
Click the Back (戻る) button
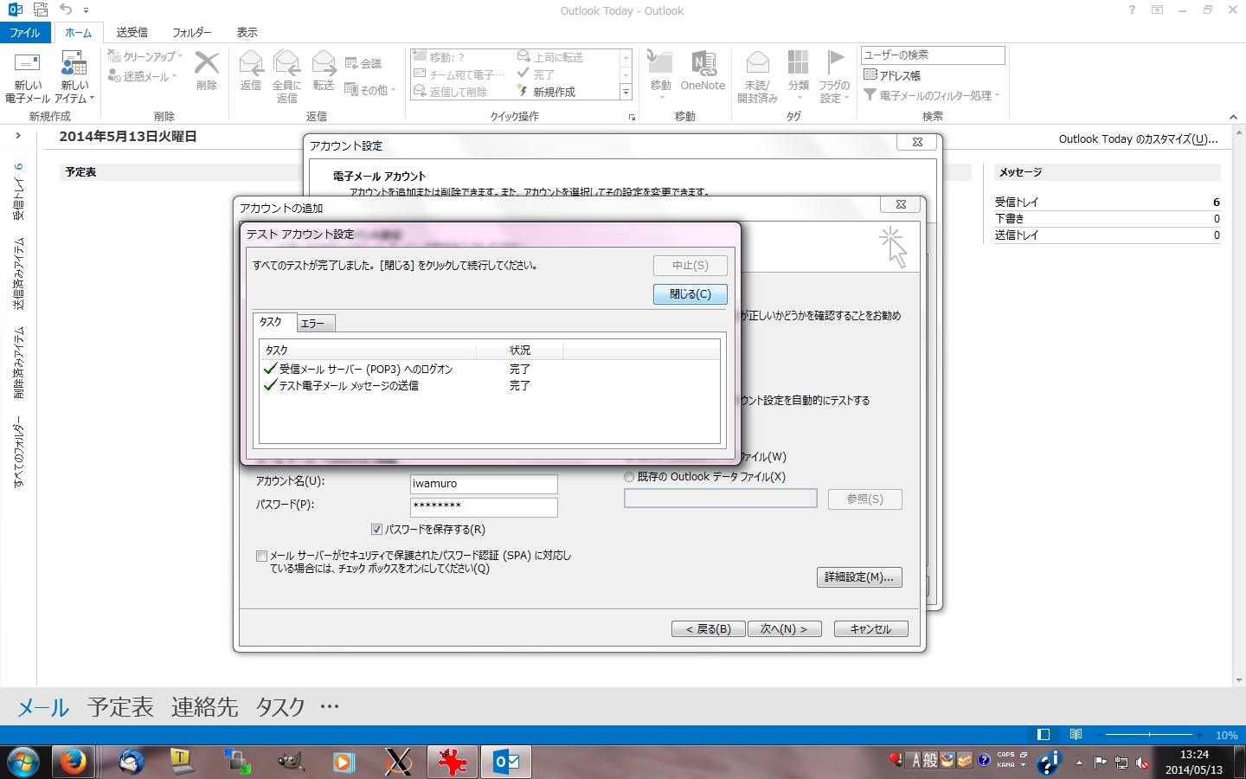point(708,629)
